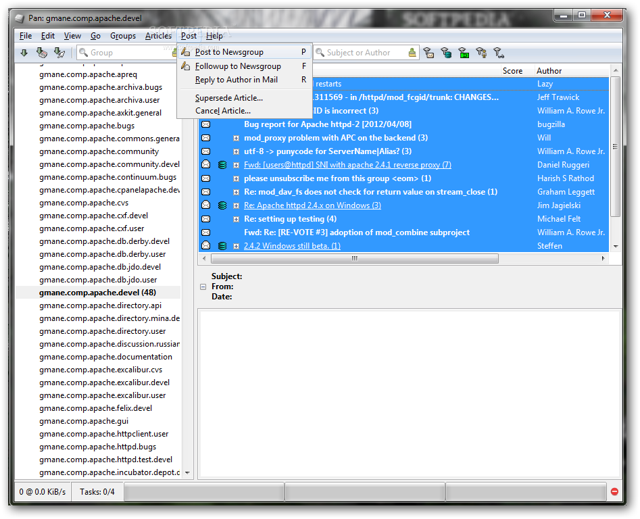
Task: Select group gmane.comp.apache.documentation
Action: pos(105,357)
